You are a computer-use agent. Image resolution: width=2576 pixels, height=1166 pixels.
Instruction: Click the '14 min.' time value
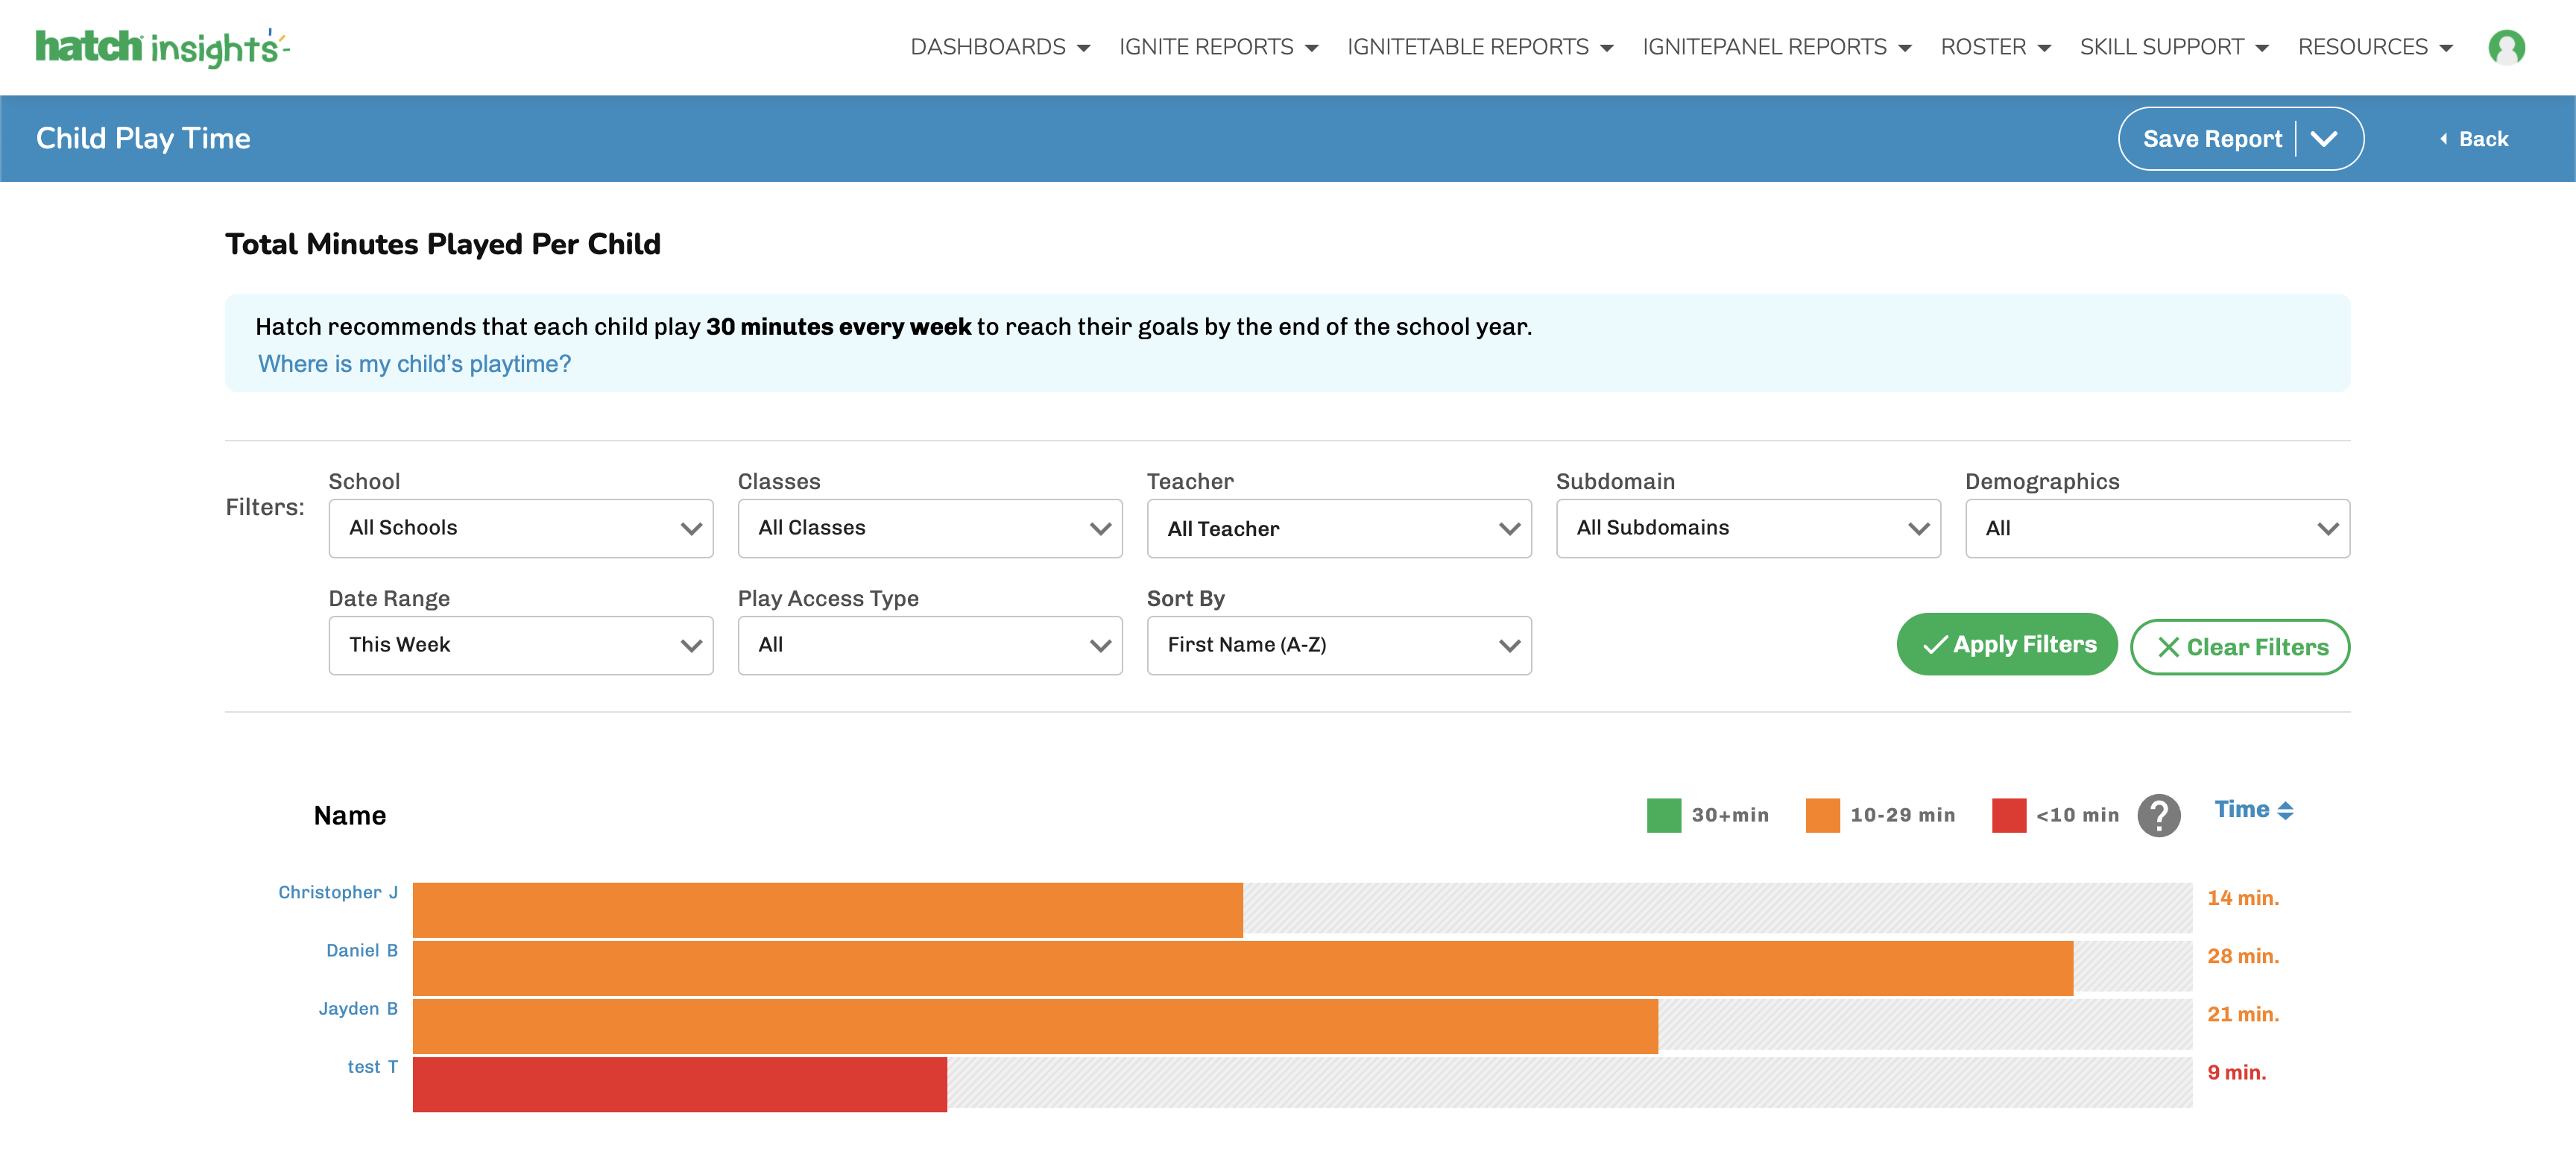tap(2243, 898)
